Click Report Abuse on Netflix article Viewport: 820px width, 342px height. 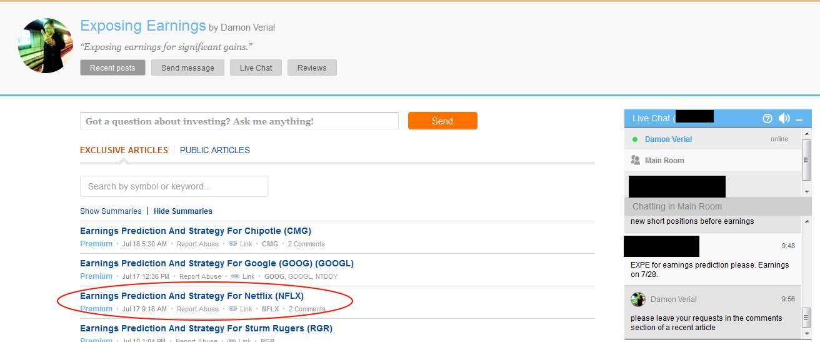197,309
